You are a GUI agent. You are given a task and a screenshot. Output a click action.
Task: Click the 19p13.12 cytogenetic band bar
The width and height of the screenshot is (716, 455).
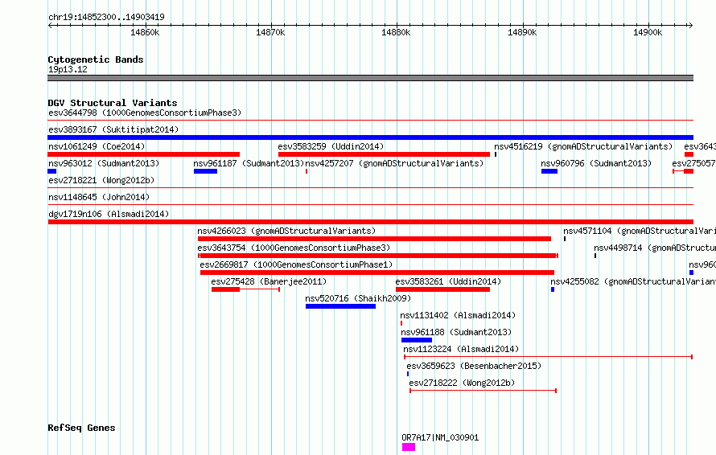pyautogui.click(x=370, y=78)
